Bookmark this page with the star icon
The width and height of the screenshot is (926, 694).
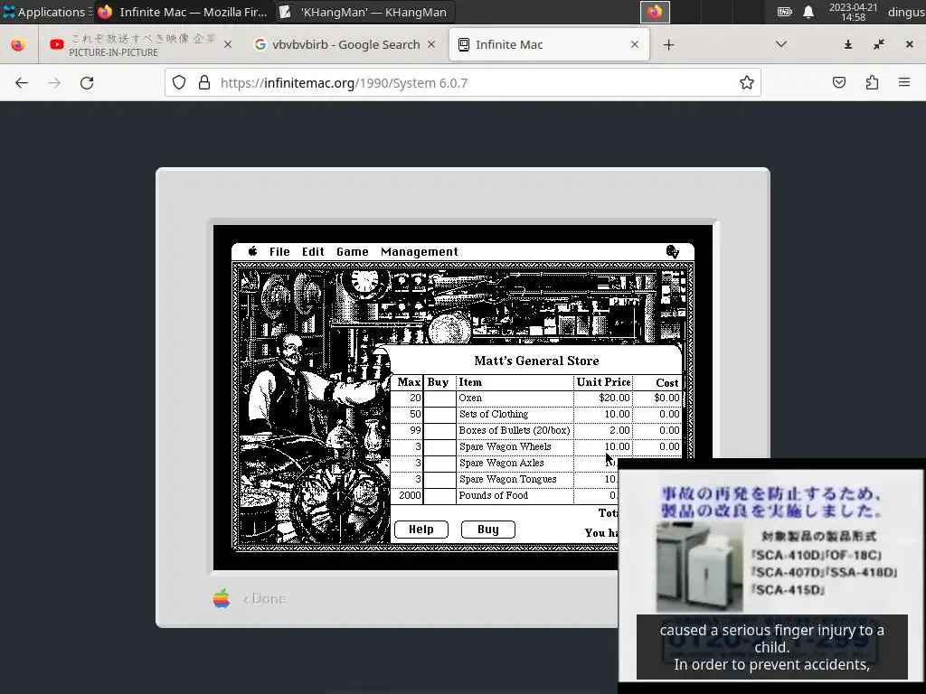tap(746, 82)
